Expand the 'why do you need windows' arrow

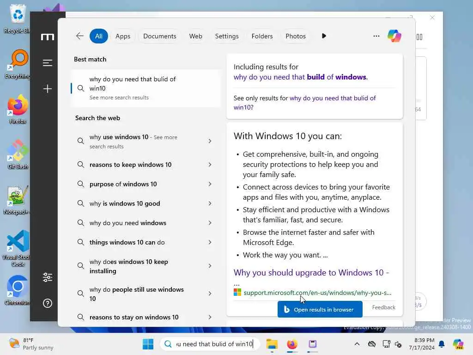coord(210,223)
